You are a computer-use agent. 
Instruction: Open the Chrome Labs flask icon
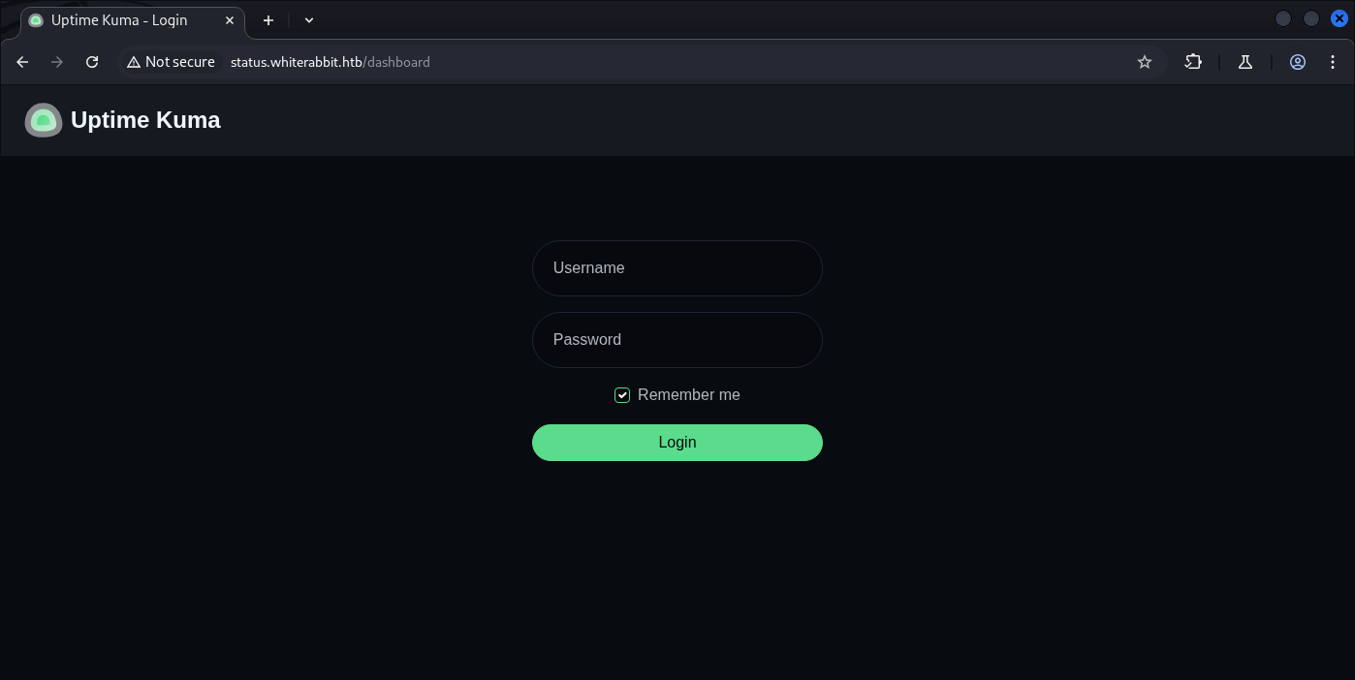coord(1245,62)
